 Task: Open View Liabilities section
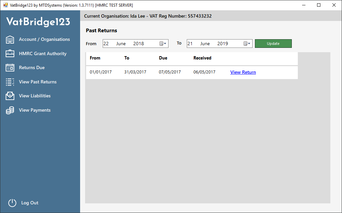(x=35, y=96)
